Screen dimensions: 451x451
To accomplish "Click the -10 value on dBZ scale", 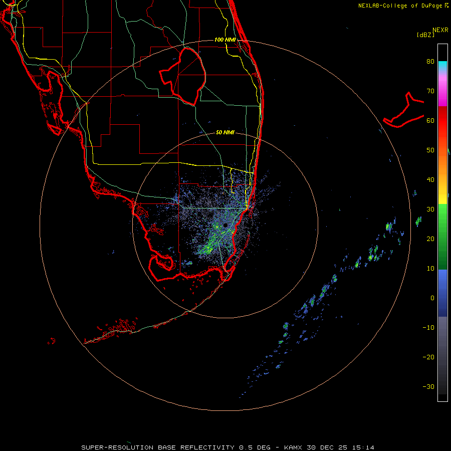I will [x=428, y=328].
